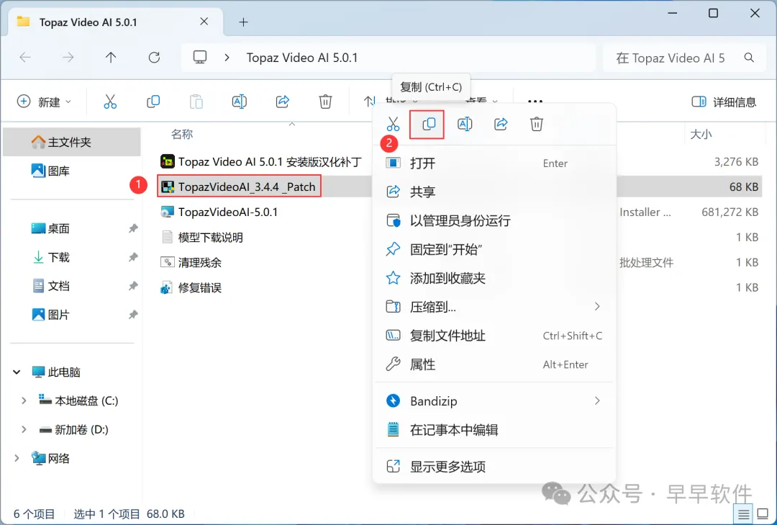Open 主文件夹 in the sidebar

72,142
